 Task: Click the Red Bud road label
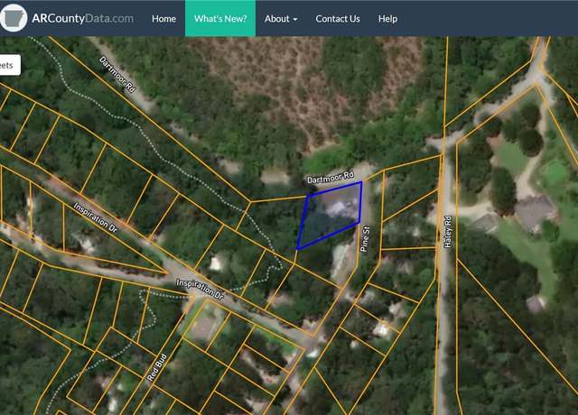pyautogui.click(x=156, y=367)
